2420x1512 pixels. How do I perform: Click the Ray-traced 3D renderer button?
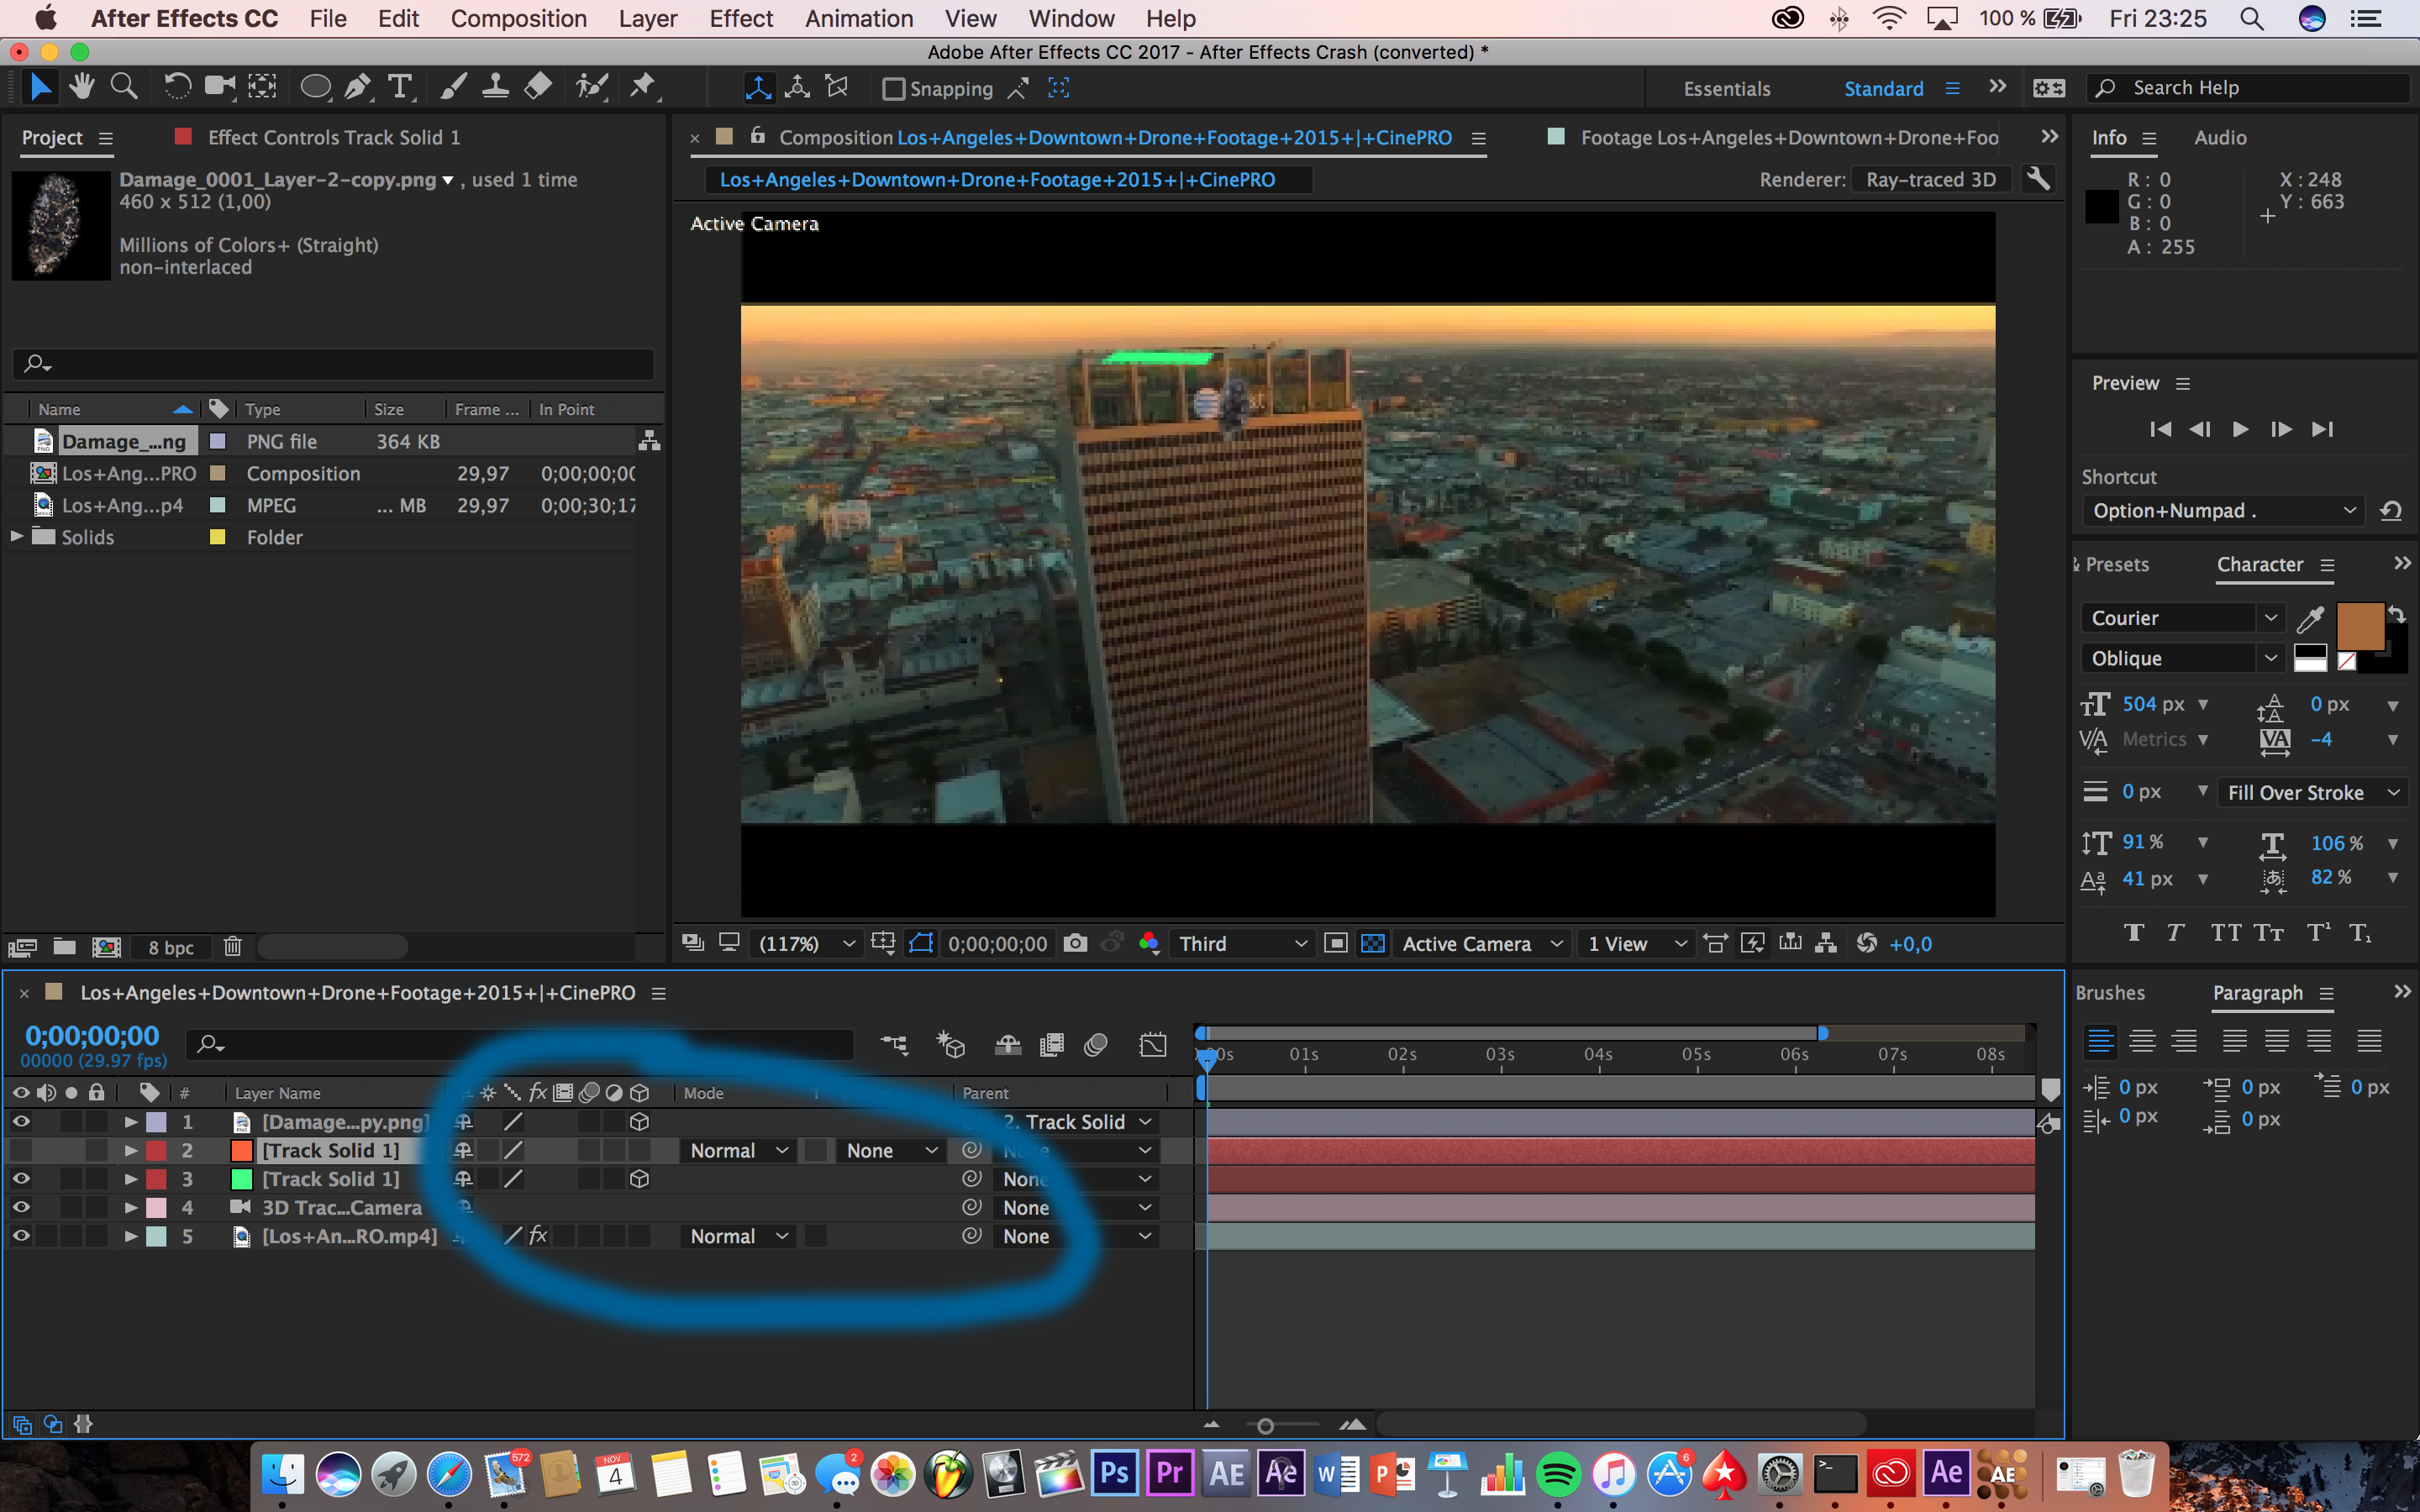click(1929, 180)
